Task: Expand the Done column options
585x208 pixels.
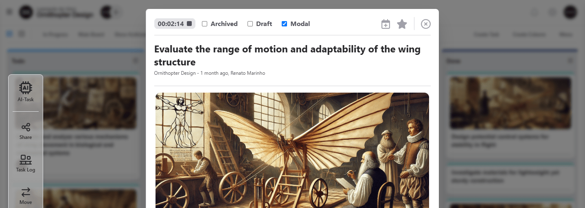Action: pyautogui.click(x=570, y=61)
